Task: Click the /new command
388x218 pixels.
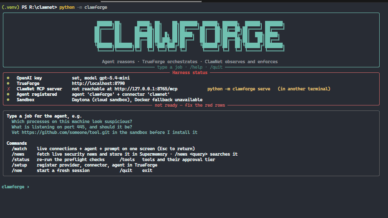Action: (17, 170)
